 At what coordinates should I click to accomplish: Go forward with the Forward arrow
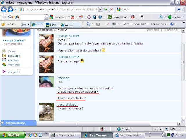(x=10, y=9)
